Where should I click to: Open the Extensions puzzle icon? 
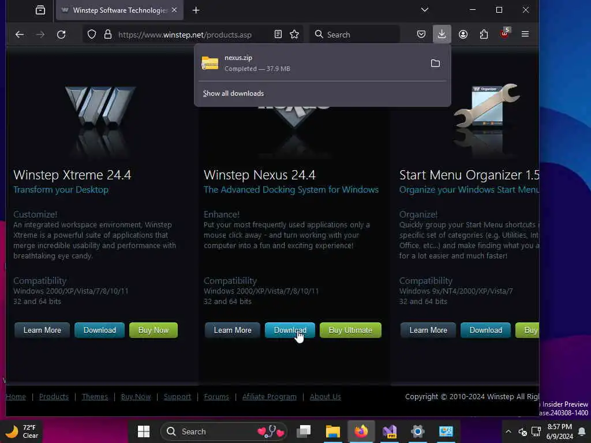[x=484, y=35]
